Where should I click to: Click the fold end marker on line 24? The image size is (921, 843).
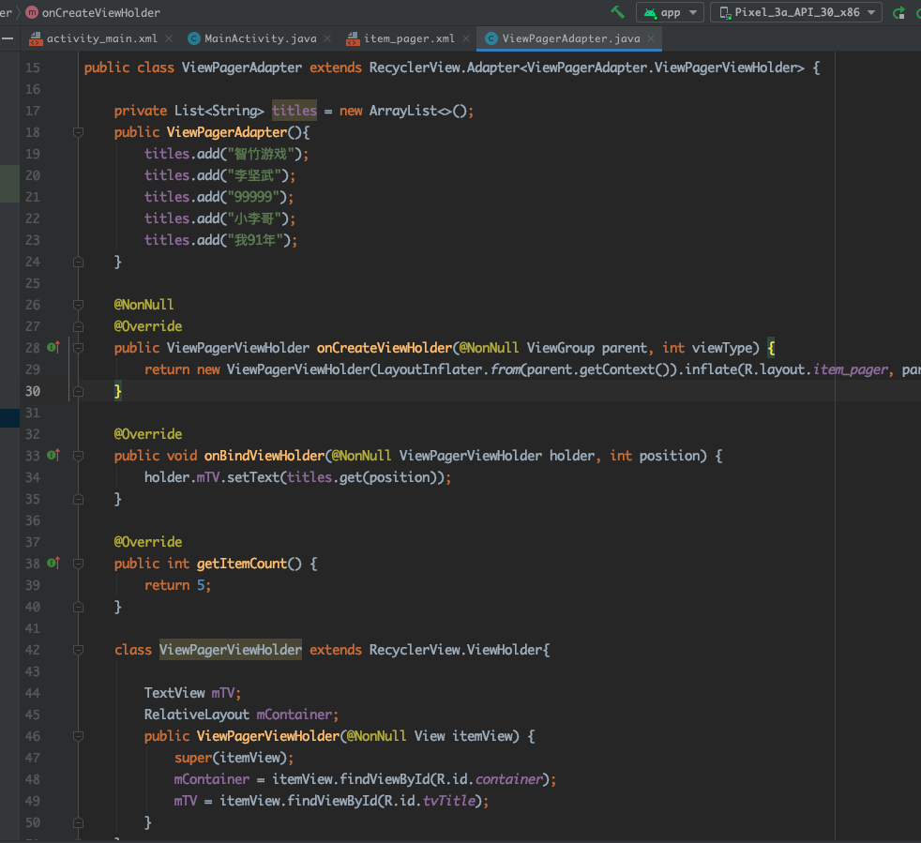(x=78, y=262)
